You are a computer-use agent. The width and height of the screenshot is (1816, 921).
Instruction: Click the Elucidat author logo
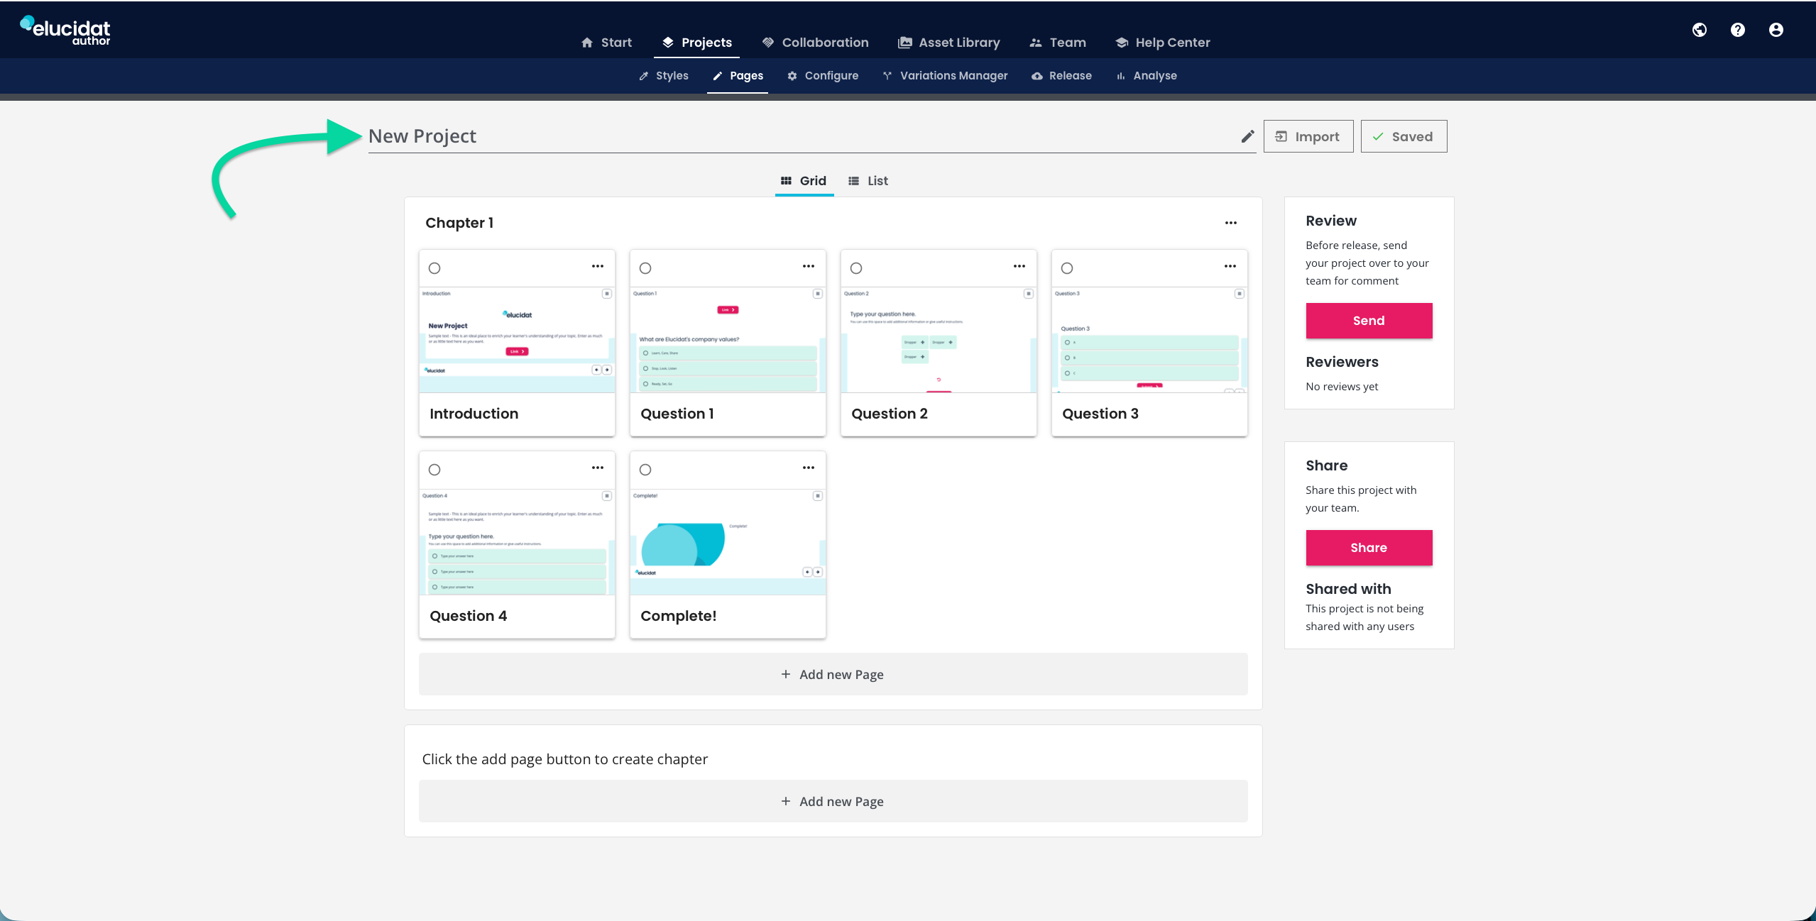(65, 31)
